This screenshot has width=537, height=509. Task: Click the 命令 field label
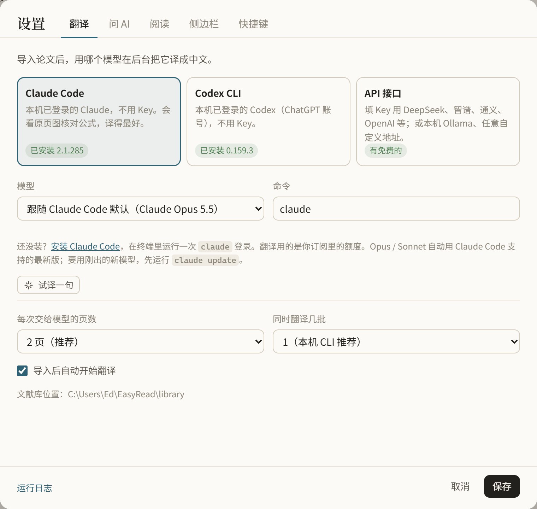(x=282, y=186)
